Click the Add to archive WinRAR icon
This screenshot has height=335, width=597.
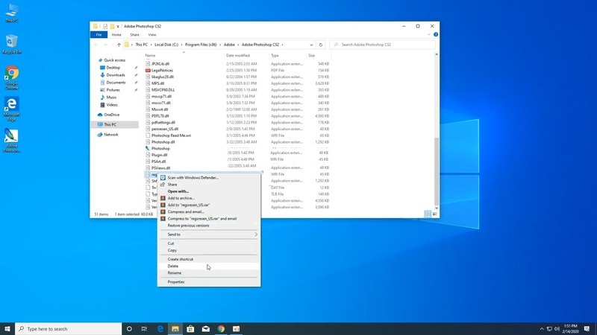click(x=163, y=198)
